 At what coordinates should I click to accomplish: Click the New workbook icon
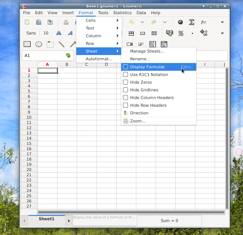pos(27,22)
